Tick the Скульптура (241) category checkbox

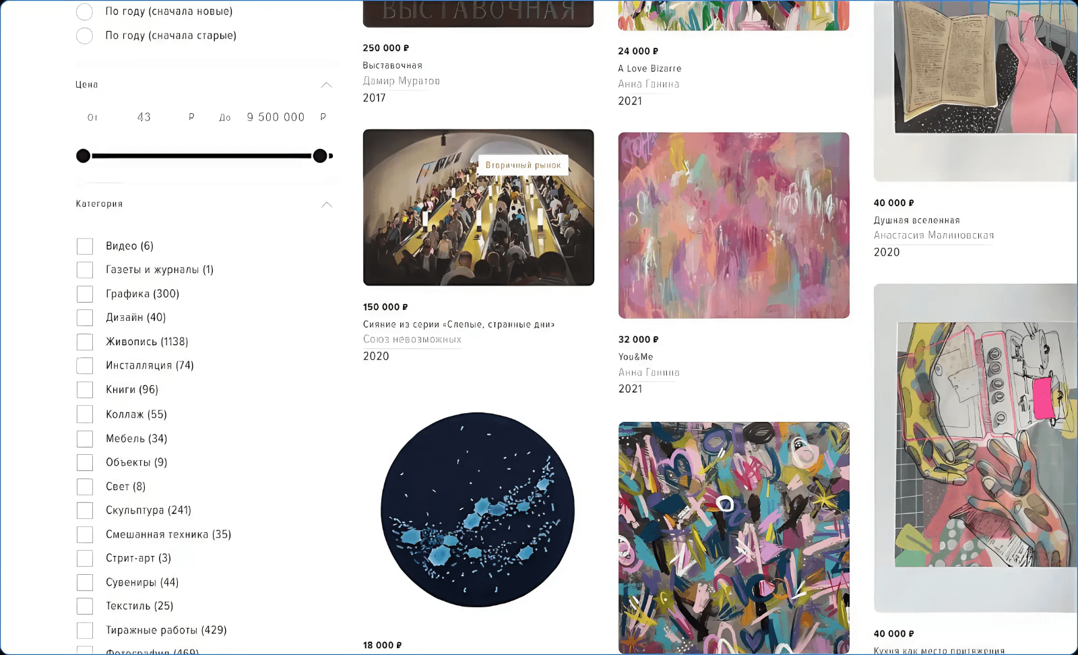85,510
